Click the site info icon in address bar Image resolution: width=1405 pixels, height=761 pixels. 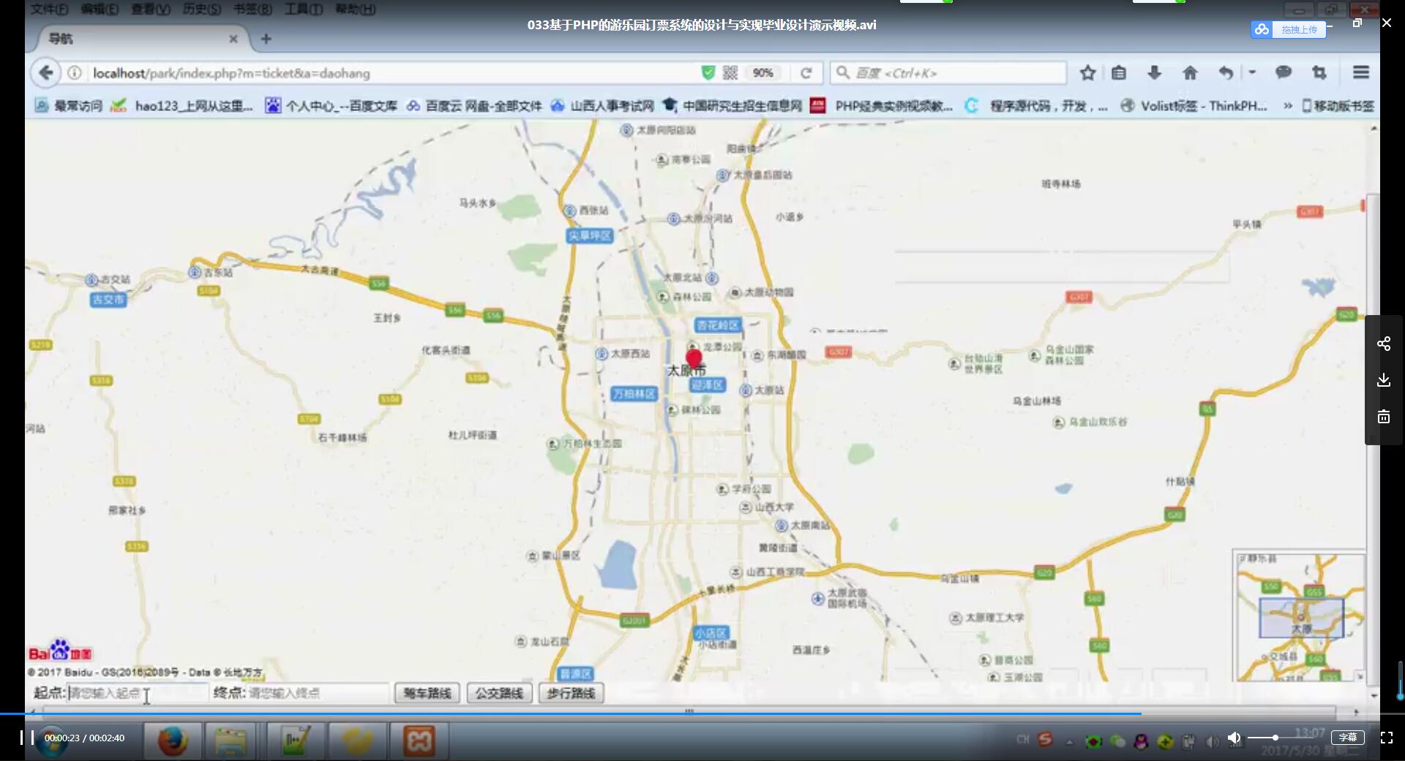coord(75,73)
